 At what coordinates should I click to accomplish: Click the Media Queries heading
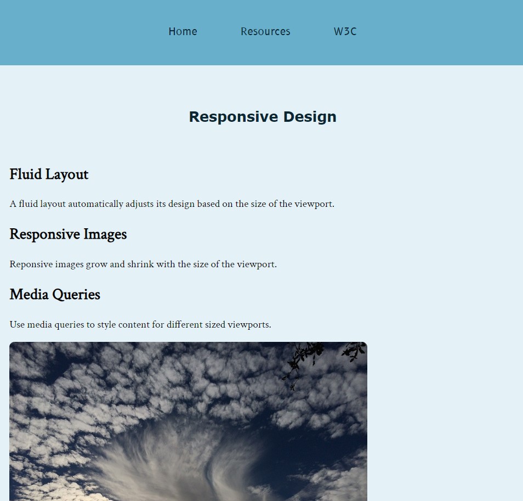tap(55, 295)
